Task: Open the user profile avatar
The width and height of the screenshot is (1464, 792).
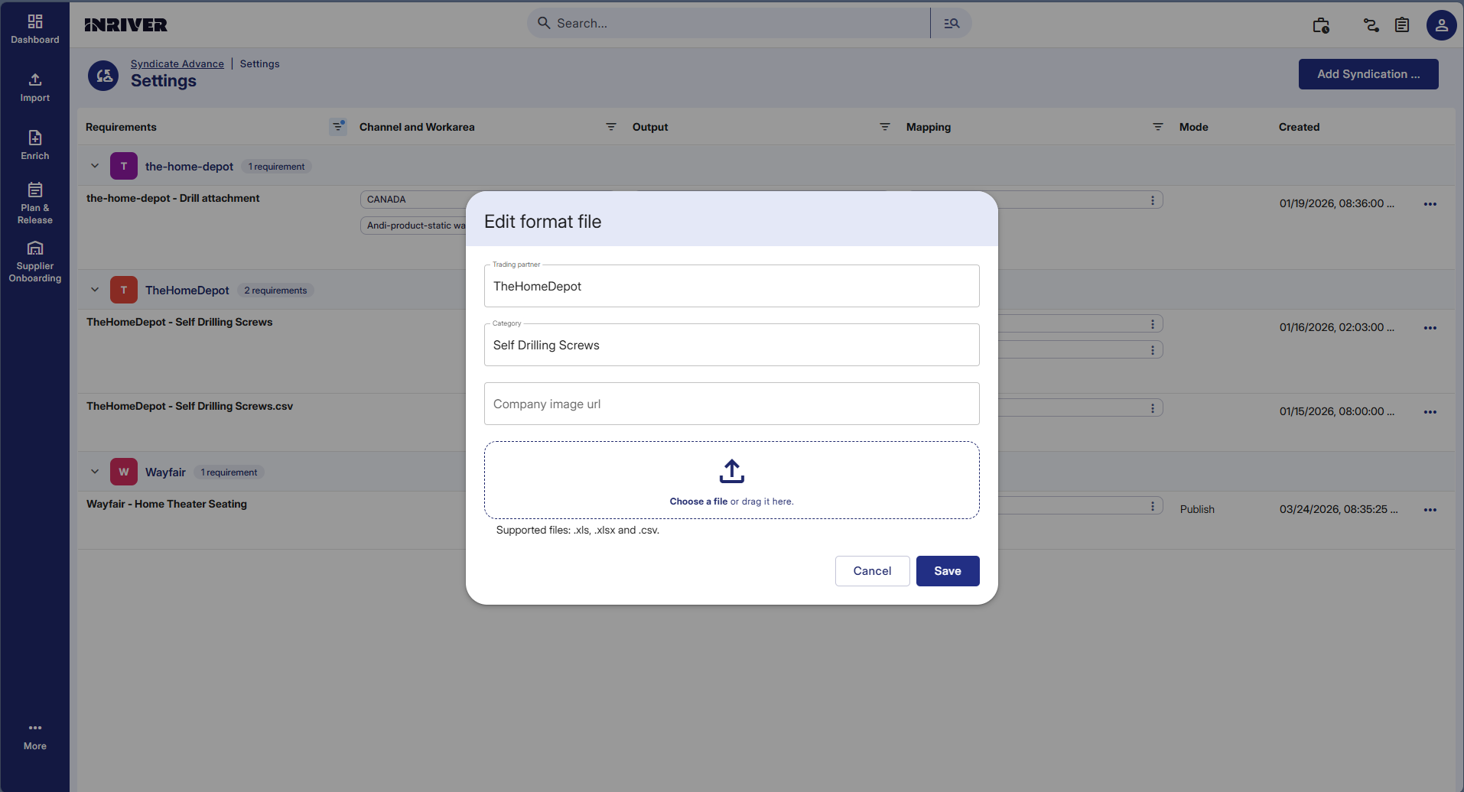Action: pos(1442,25)
